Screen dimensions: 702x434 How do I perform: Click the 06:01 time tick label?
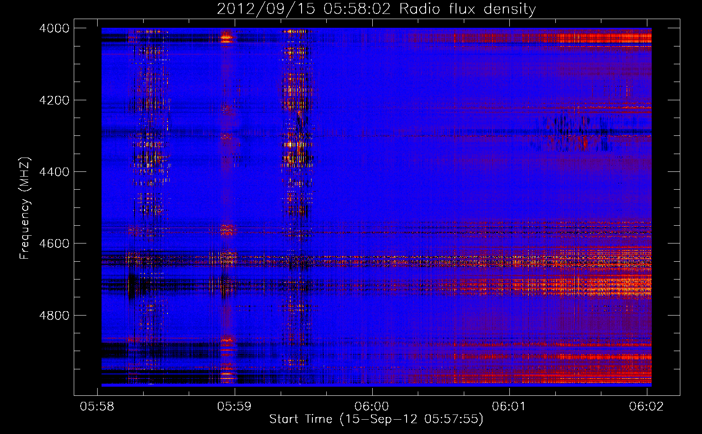click(509, 406)
